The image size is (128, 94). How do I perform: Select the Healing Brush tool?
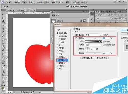pos(3,36)
